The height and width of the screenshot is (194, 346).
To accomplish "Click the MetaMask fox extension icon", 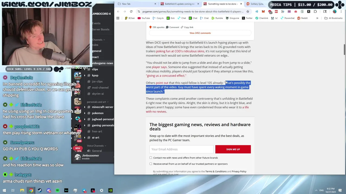I will click(263, 12).
